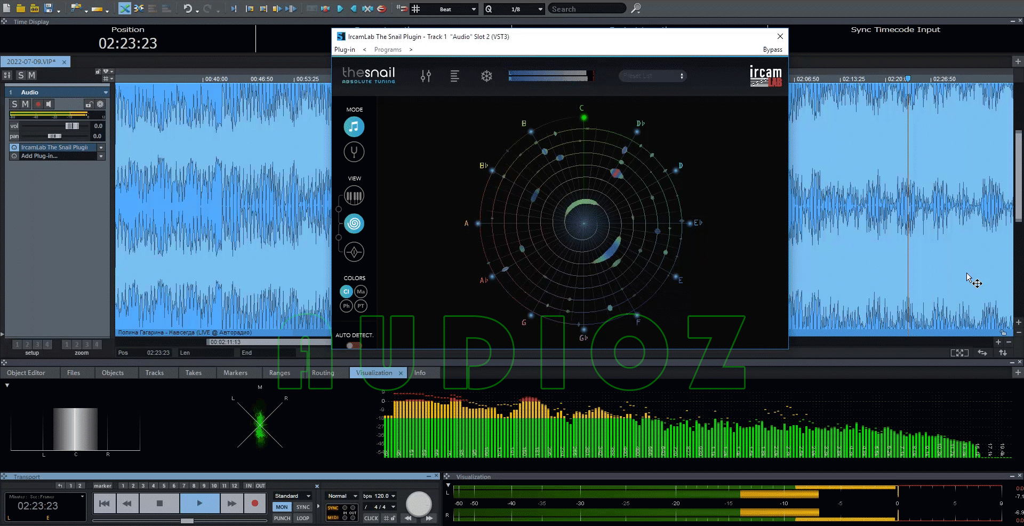Toggle the Auto Detect switch in The Snail
The image size is (1024, 526).
353,345
